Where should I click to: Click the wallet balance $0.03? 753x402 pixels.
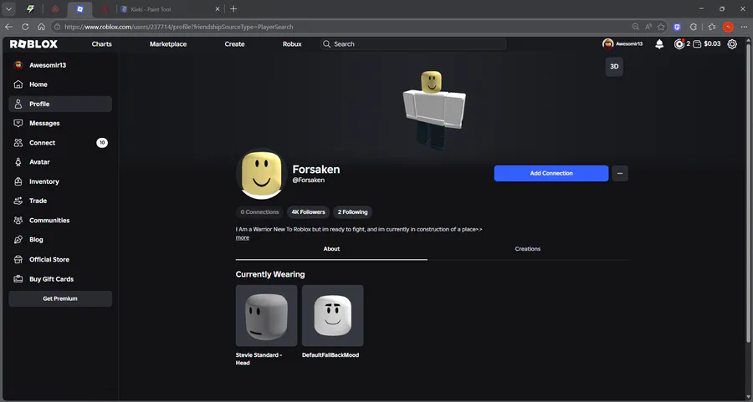point(707,44)
